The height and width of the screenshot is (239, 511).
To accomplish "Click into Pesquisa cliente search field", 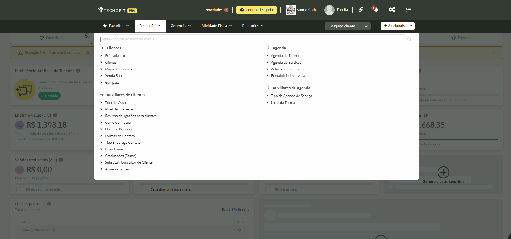I will coord(344,26).
